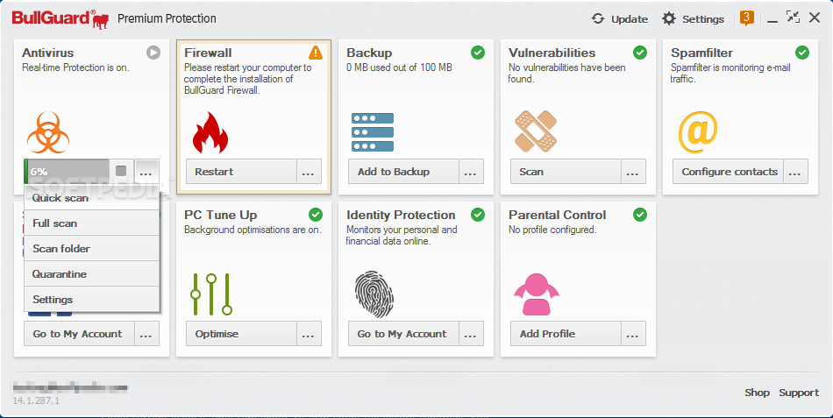Open the PC Tune Up more options

tap(309, 334)
